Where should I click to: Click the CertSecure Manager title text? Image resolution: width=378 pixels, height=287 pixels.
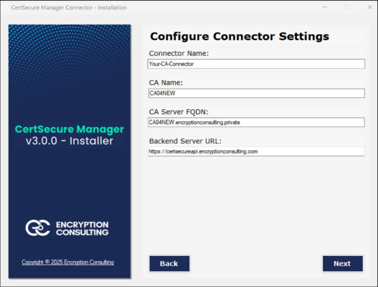69,129
